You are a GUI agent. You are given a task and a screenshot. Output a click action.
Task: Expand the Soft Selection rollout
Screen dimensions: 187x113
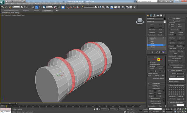tap(156, 84)
